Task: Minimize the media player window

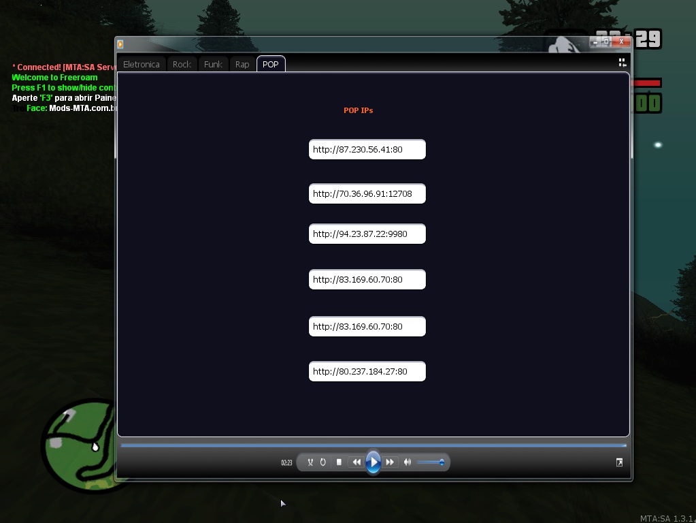Action: coord(595,42)
